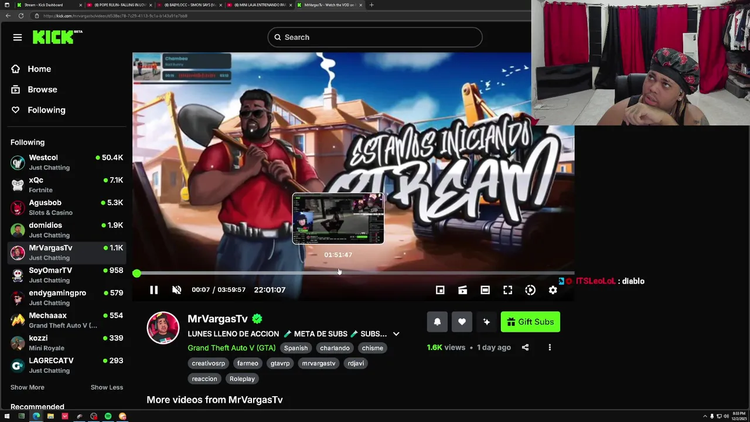Open domidios channel in Following list

point(67,230)
